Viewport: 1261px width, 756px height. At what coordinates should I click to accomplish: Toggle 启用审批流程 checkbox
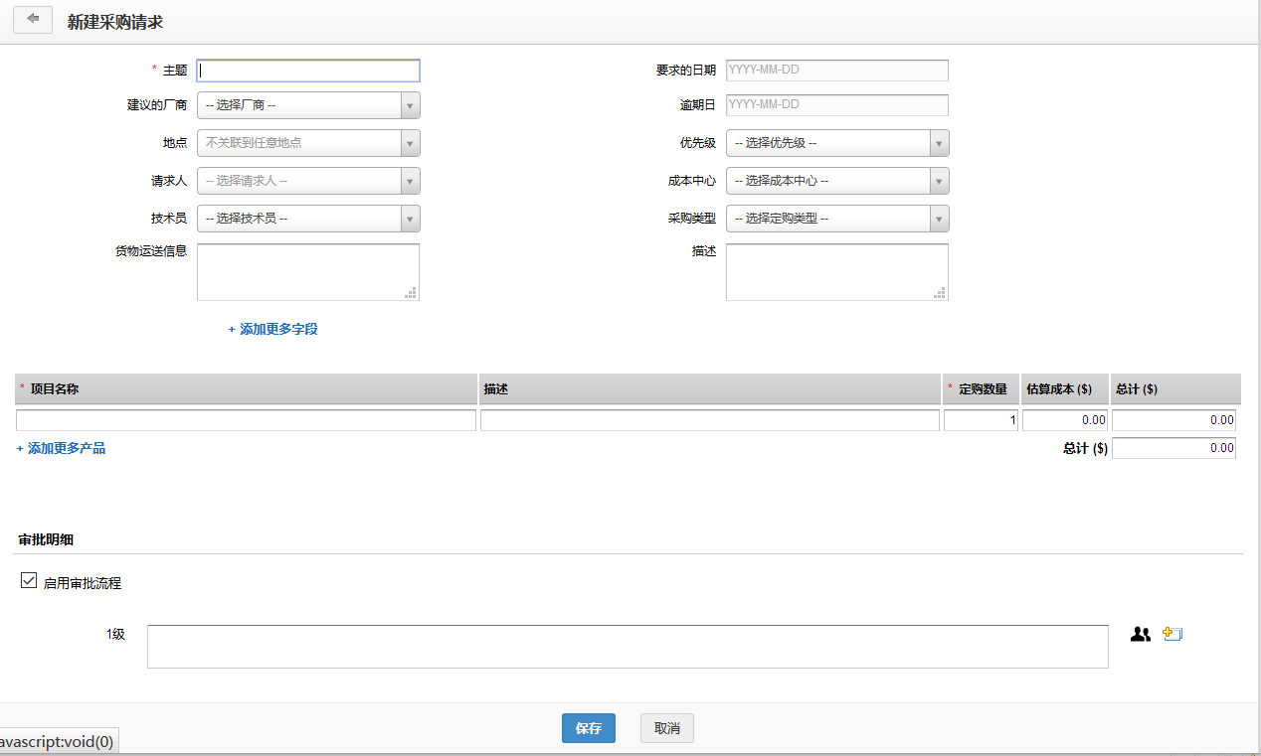tap(29, 581)
